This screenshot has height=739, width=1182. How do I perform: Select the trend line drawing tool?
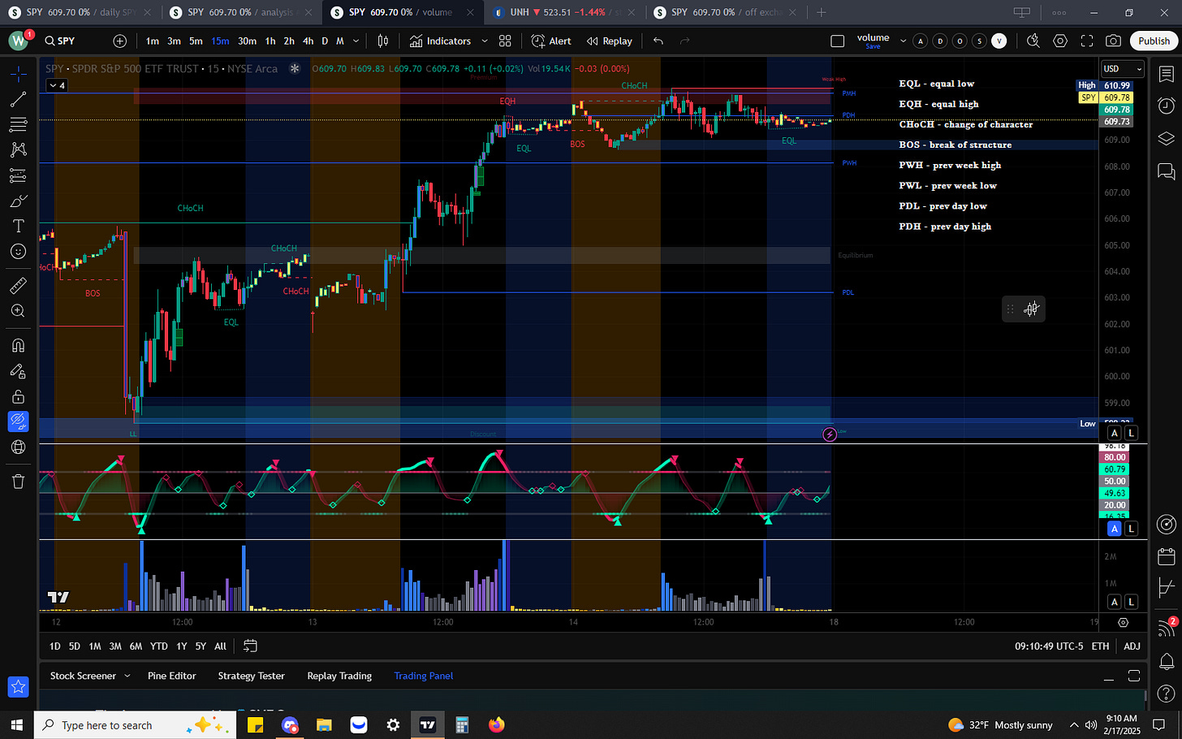pyautogui.click(x=18, y=100)
